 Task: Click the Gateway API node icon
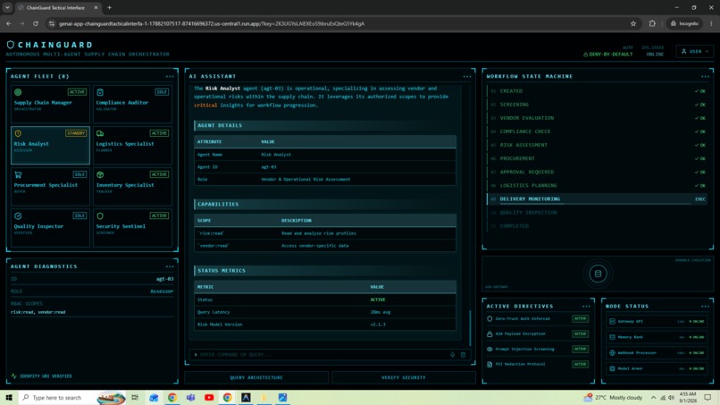click(612, 321)
